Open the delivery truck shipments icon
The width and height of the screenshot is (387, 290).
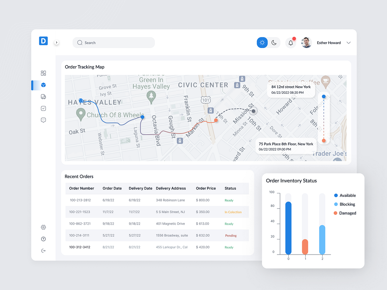tap(43, 97)
